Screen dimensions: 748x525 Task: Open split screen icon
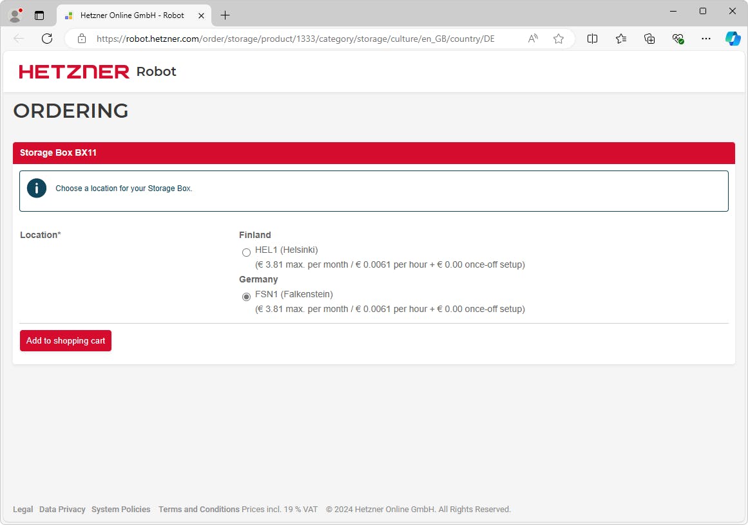[x=592, y=39]
